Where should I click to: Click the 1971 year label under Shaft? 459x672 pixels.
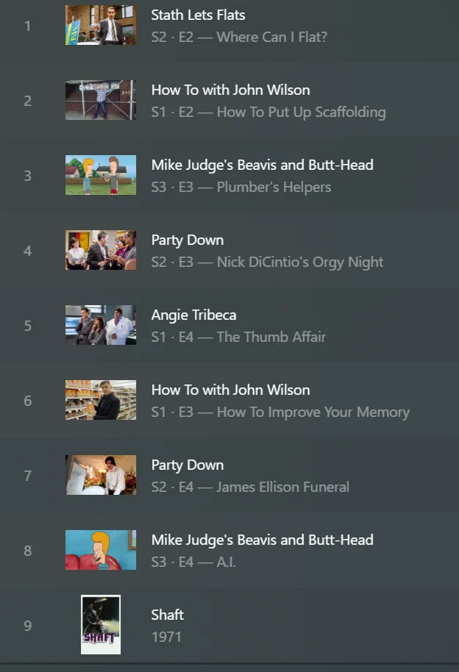(166, 637)
